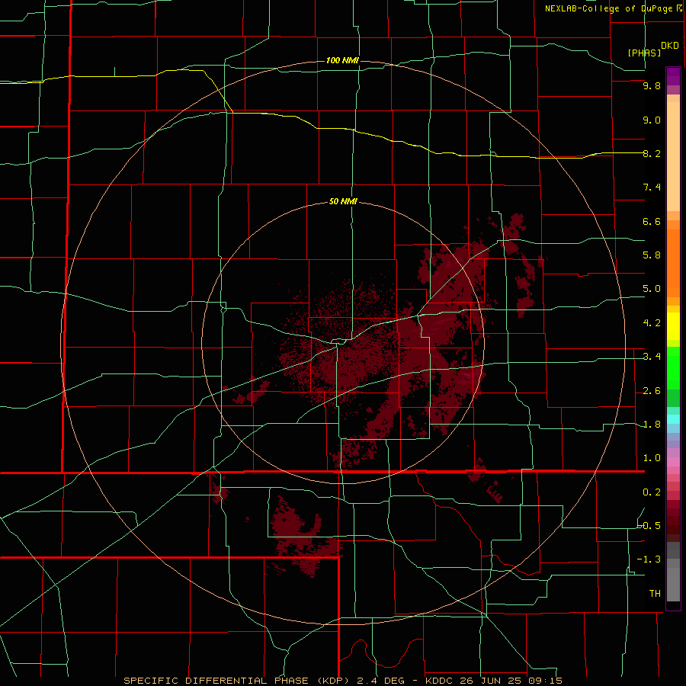Click the 5.0 scale value

click(x=652, y=289)
